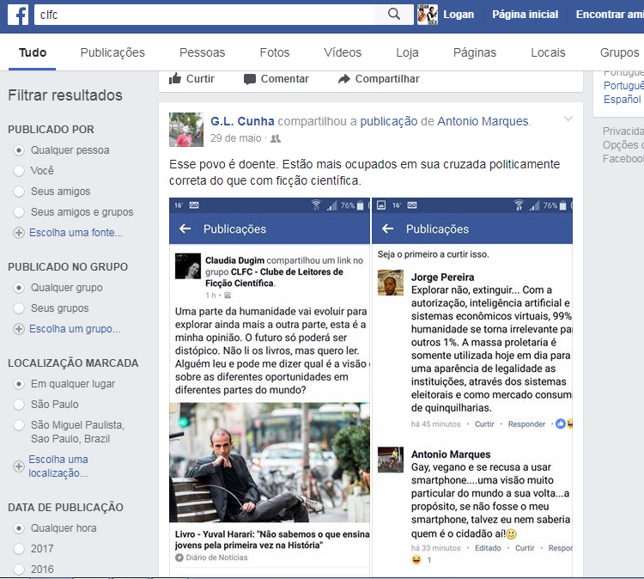Switch to the Tudo tab

click(33, 52)
